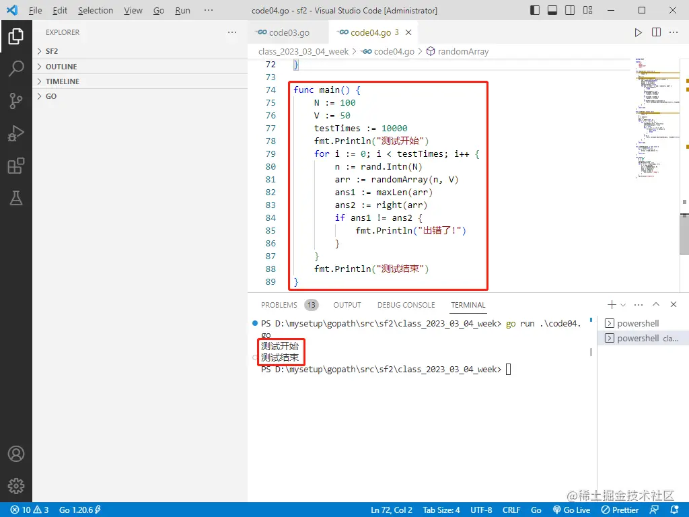The image size is (689, 517).
Task: Open the Source Control view icon
Action: point(16,101)
